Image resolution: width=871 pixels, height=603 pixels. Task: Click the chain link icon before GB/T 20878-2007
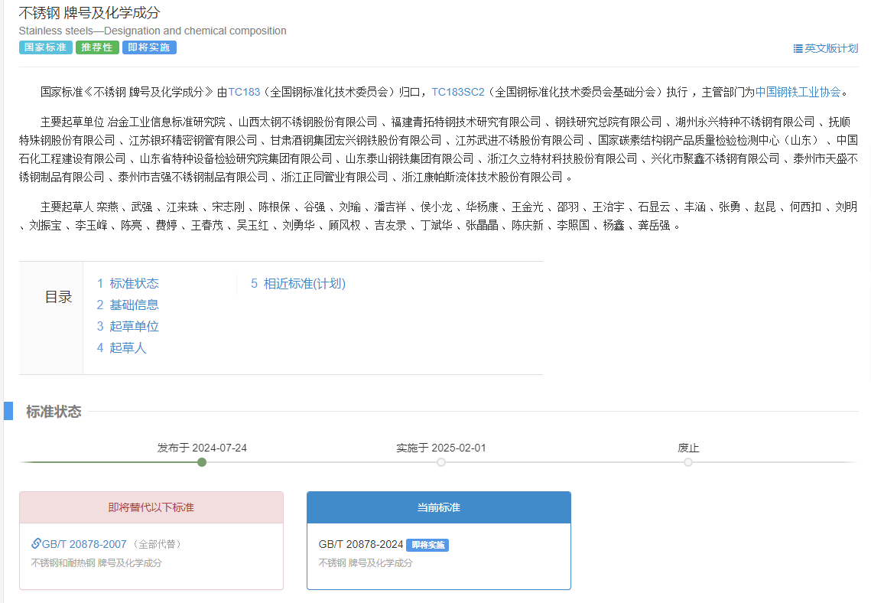pyautogui.click(x=36, y=544)
